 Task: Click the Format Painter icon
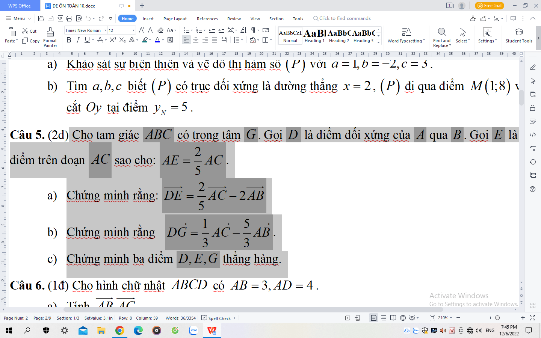(50, 32)
